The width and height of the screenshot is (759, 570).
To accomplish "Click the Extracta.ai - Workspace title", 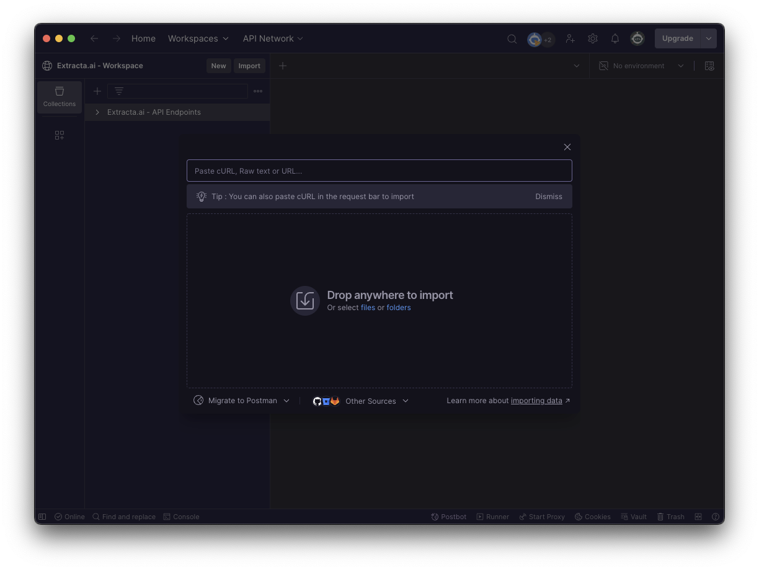I will tap(100, 66).
